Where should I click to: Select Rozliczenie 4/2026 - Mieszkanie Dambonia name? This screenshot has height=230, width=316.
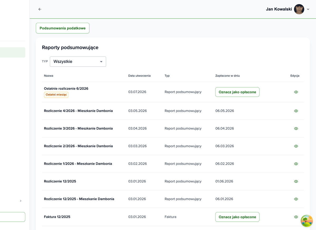(78, 111)
